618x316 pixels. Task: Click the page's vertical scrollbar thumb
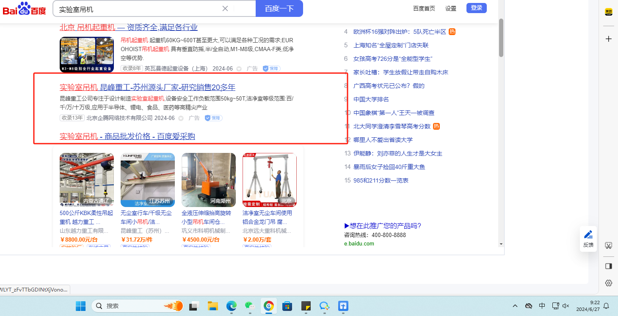[x=501, y=37]
